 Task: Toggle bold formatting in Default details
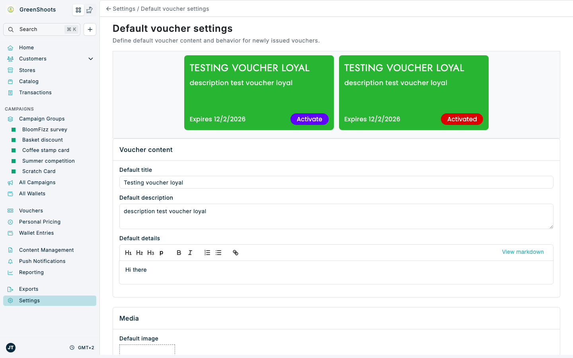[179, 253]
